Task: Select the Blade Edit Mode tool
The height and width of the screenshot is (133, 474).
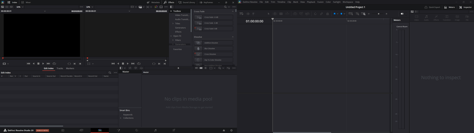Action: point(281,14)
